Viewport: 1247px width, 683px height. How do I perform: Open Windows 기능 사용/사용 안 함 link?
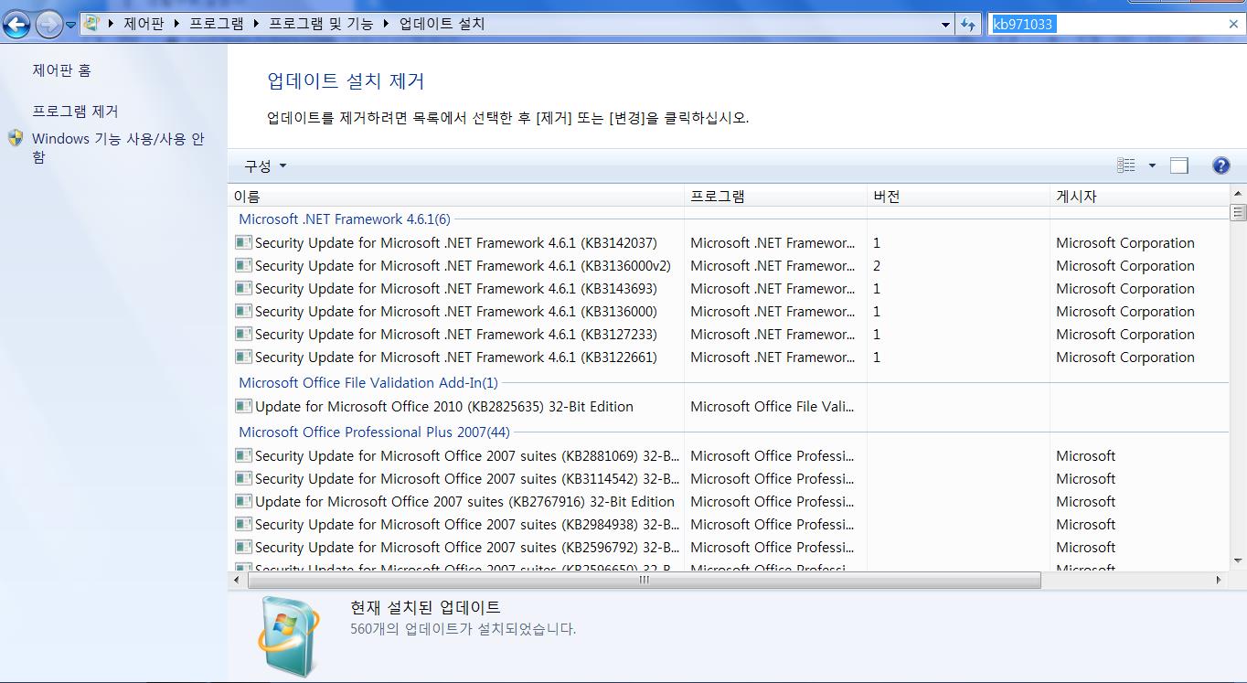pos(119,148)
